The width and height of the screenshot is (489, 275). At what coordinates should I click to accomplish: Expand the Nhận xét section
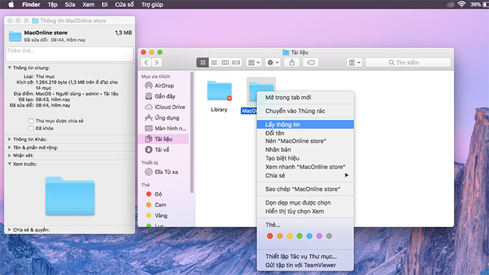tap(10, 155)
